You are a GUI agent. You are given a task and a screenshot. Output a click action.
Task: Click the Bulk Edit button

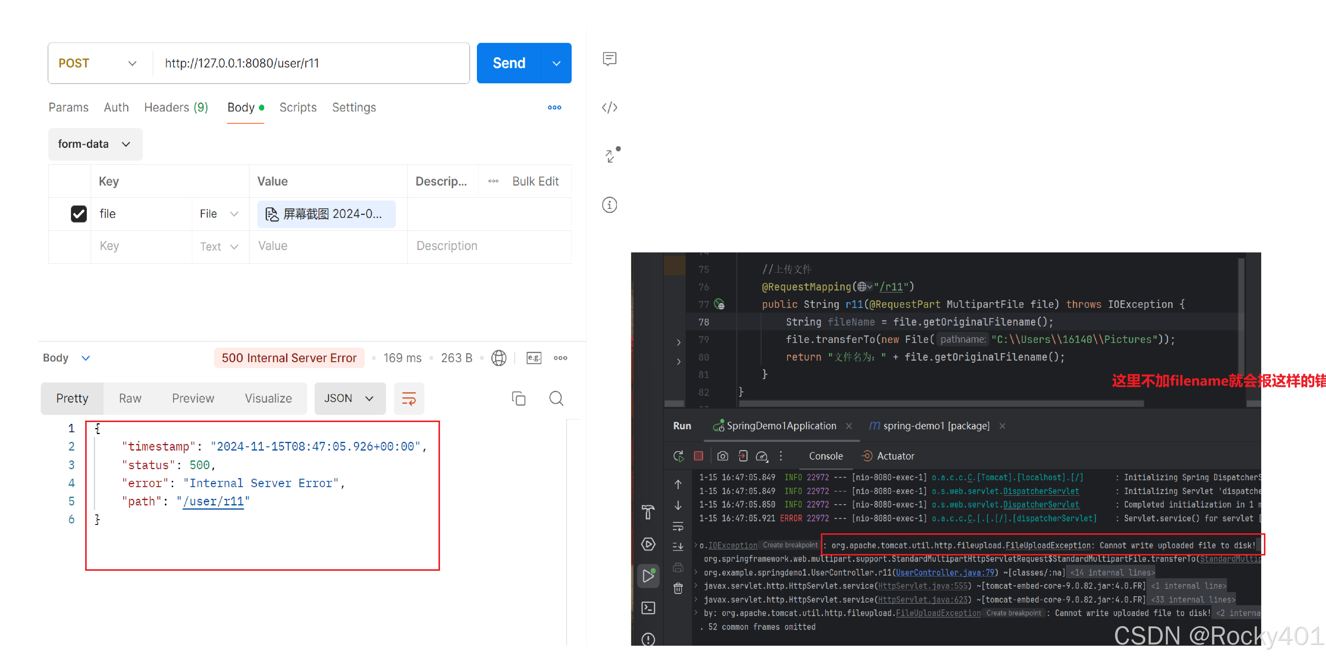(x=535, y=181)
